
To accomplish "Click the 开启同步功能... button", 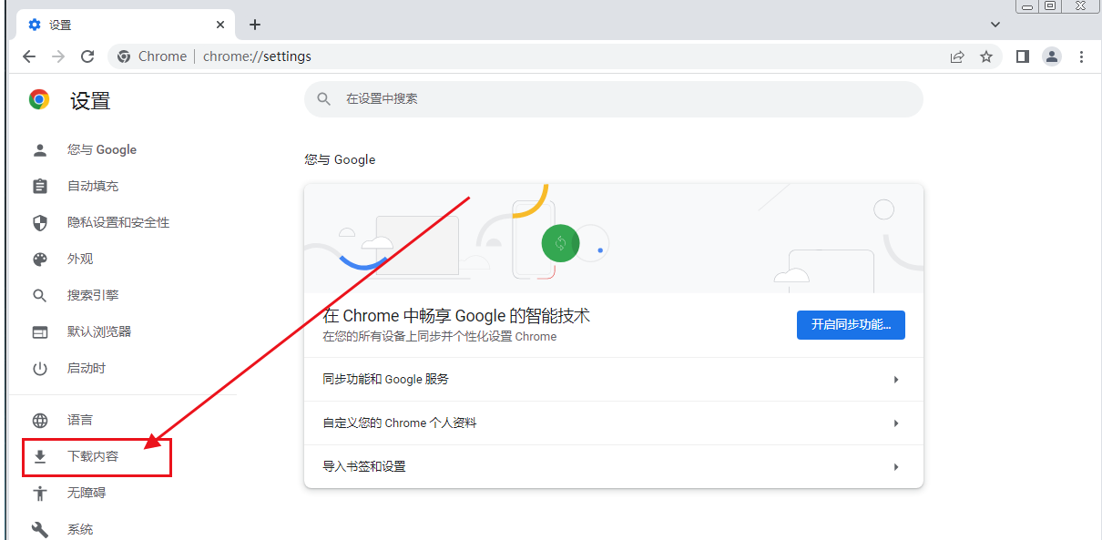I will [851, 324].
